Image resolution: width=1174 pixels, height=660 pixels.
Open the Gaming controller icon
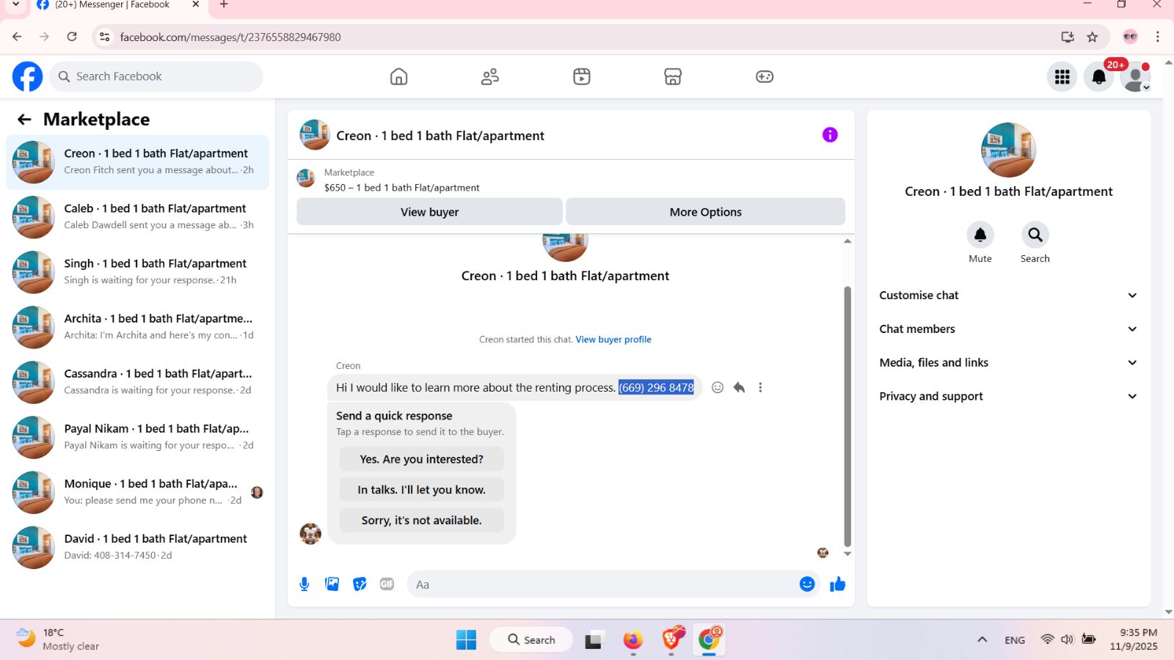(765, 76)
